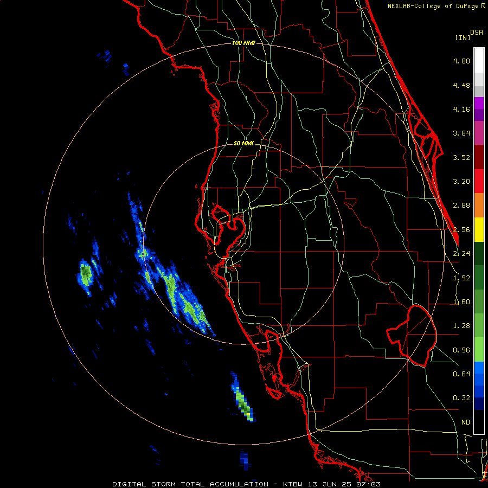Click the 3.20 legend value
The height and width of the screenshot is (488, 488).
pyautogui.click(x=461, y=182)
